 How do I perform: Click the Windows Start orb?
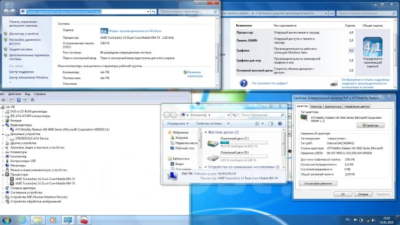6,220
